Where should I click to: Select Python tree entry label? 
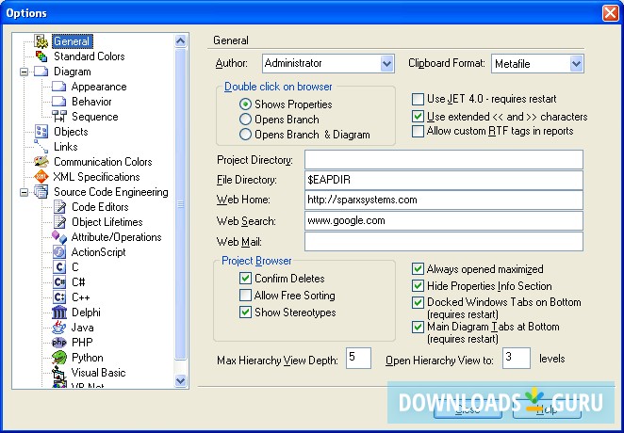(87, 358)
